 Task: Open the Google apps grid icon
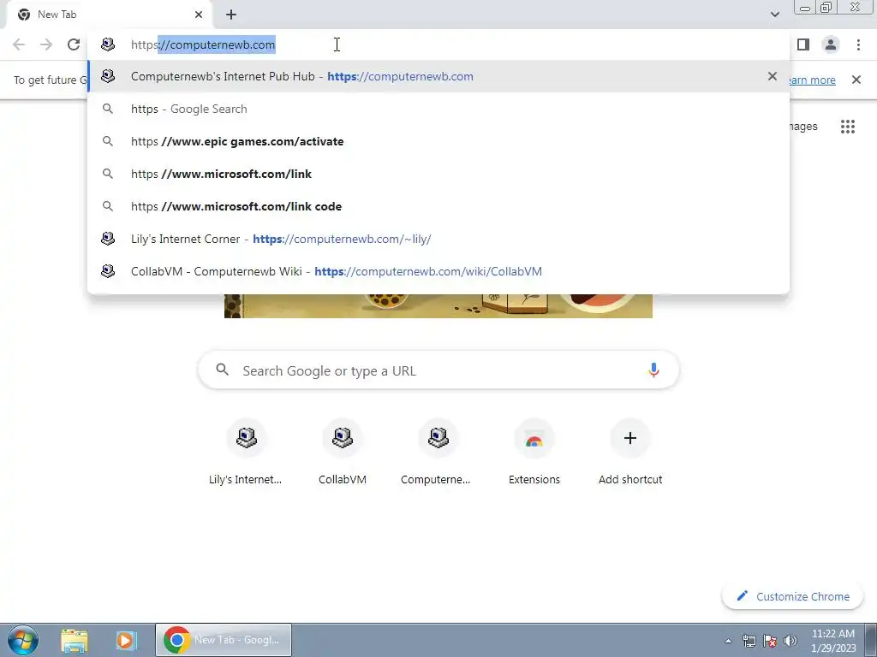[848, 127]
